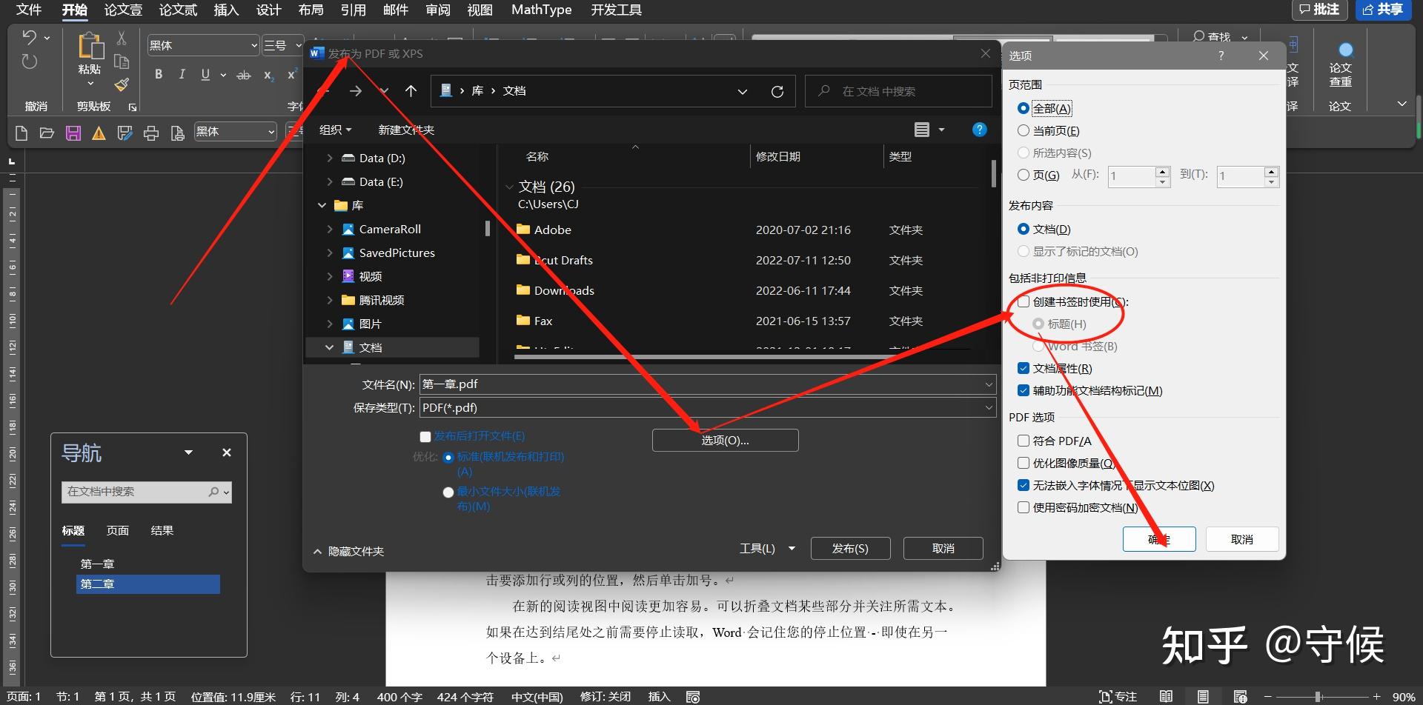This screenshot has height=705, width=1423.
Task: Check 发布后打开文件(E) checkbox
Action: (425, 437)
